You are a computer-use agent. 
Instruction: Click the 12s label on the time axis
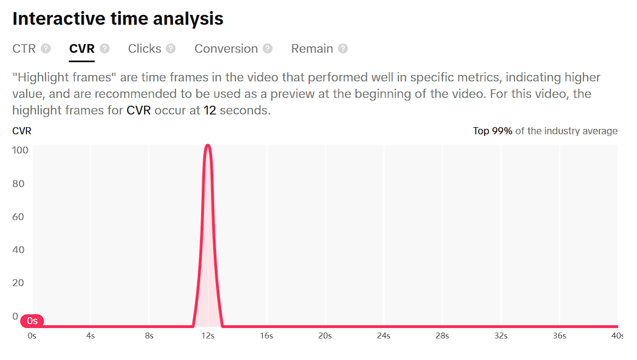pyautogui.click(x=208, y=336)
